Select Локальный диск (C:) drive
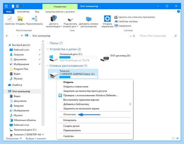Image resolution: width=184 pixels, height=144 pixels. 73,57
